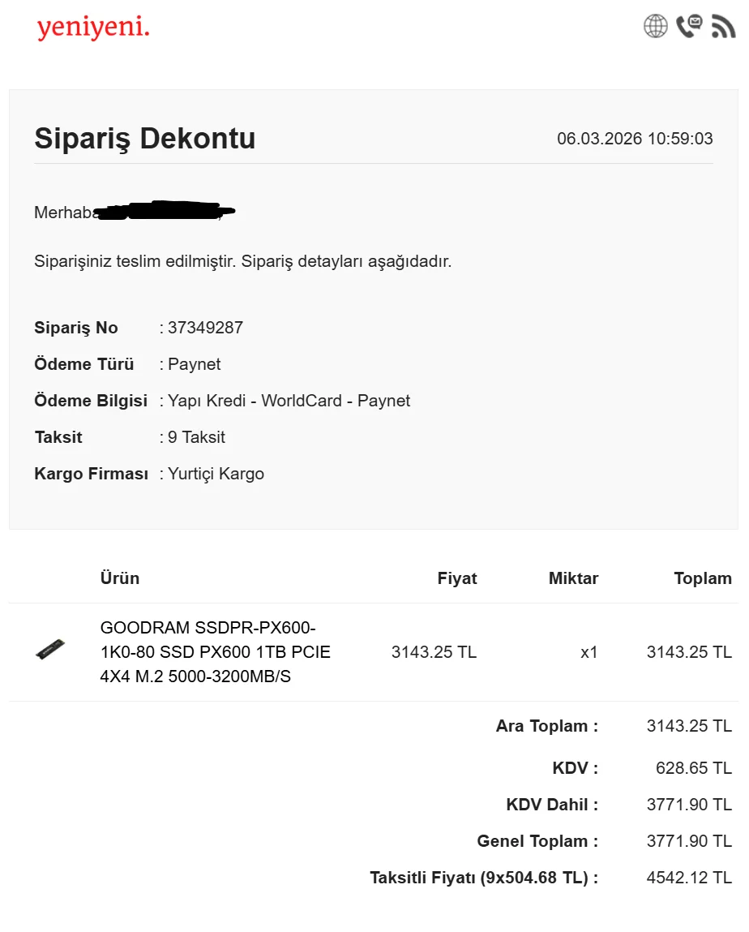Open the phone and mail contact icon
The width and height of the screenshot is (749, 932).
[689, 26]
